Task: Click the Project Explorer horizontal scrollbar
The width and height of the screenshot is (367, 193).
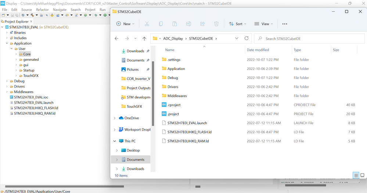Action: pyautogui.click(x=64, y=186)
